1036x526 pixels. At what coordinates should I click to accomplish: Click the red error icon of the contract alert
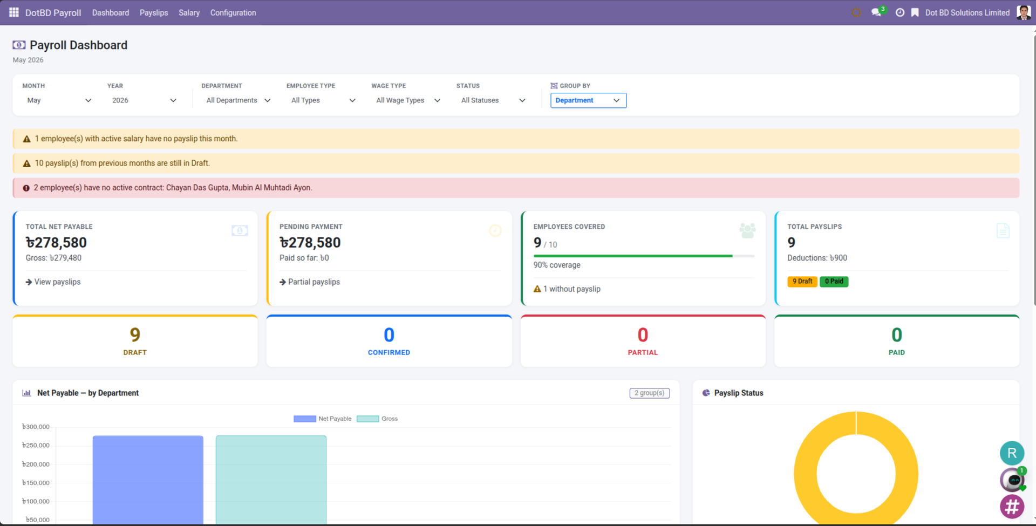click(26, 188)
